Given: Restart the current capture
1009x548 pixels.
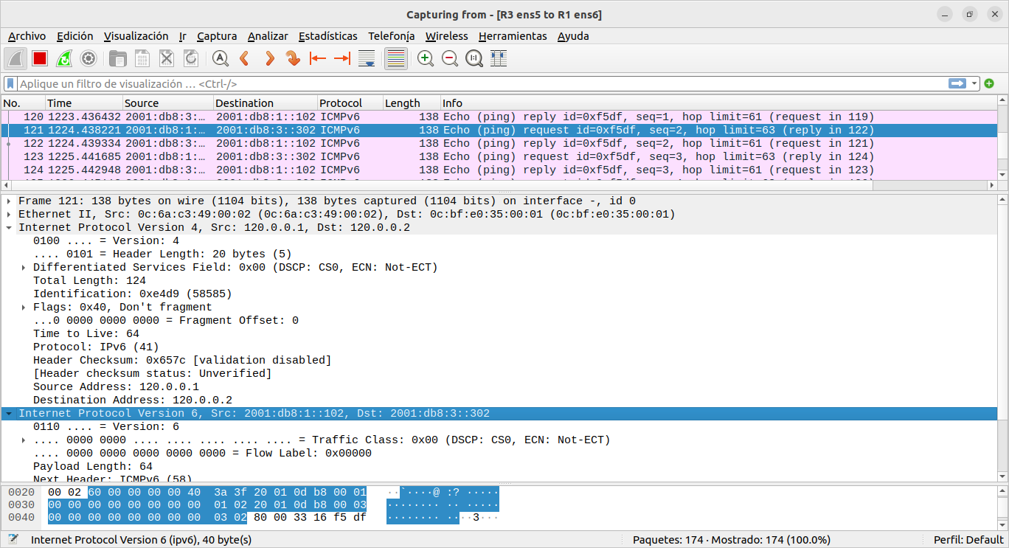Looking at the screenshot, I should pos(64,58).
